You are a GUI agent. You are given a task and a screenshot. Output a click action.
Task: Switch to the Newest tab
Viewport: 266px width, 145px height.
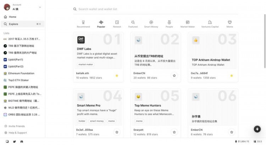[117, 24]
